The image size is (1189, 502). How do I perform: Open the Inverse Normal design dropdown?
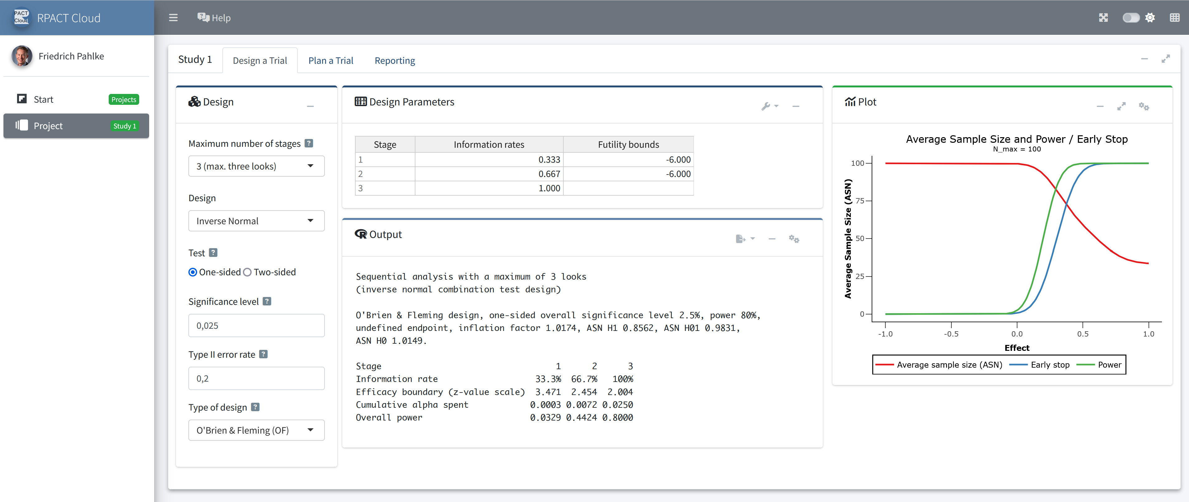[x=256, y=221]
